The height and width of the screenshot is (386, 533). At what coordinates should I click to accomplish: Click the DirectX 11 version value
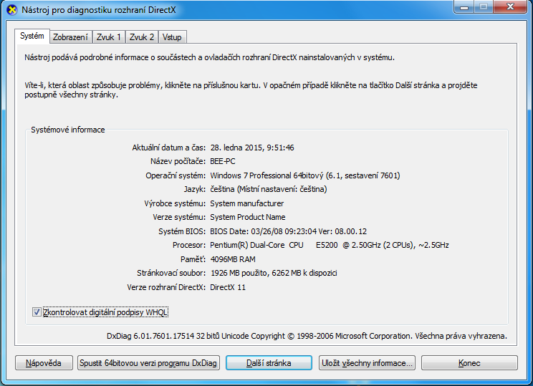click(x=228, y=287)
